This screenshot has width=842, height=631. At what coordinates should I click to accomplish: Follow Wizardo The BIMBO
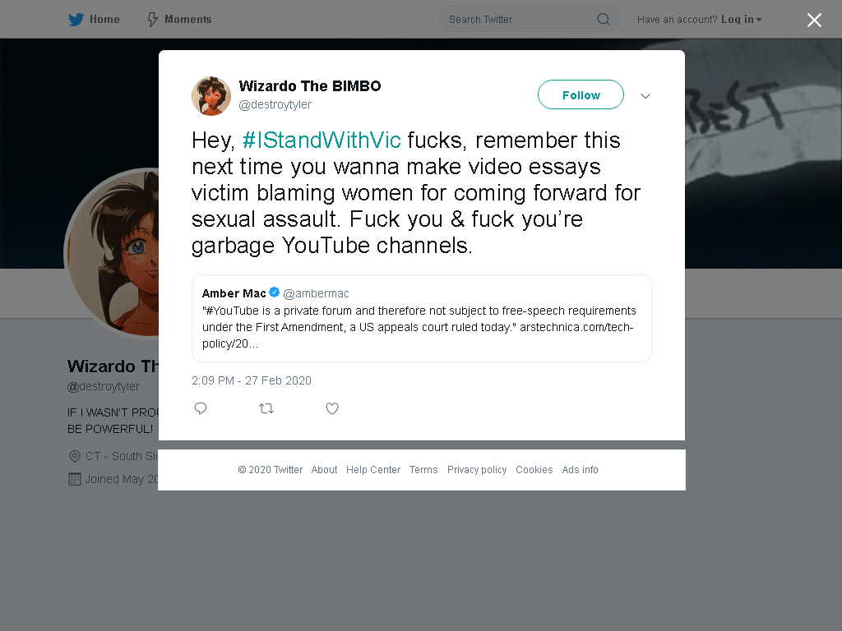(x=581, y=95)
